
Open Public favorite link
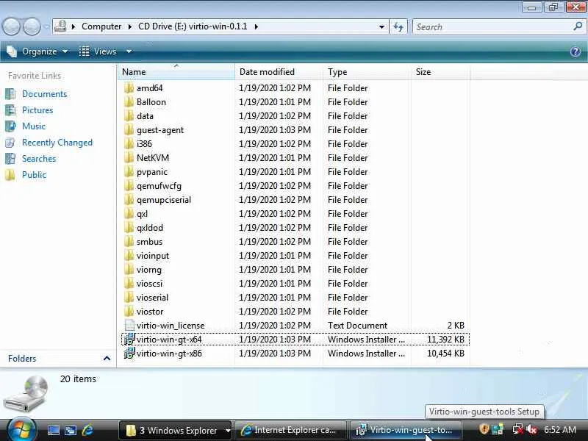(x=34, y=175)
